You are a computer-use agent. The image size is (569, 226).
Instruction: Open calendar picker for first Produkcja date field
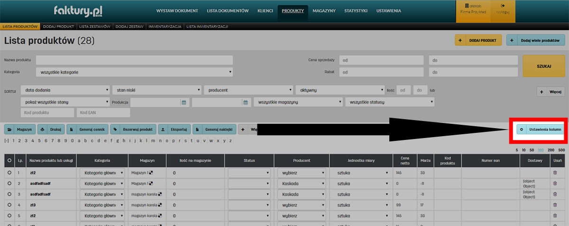point(184,102)
